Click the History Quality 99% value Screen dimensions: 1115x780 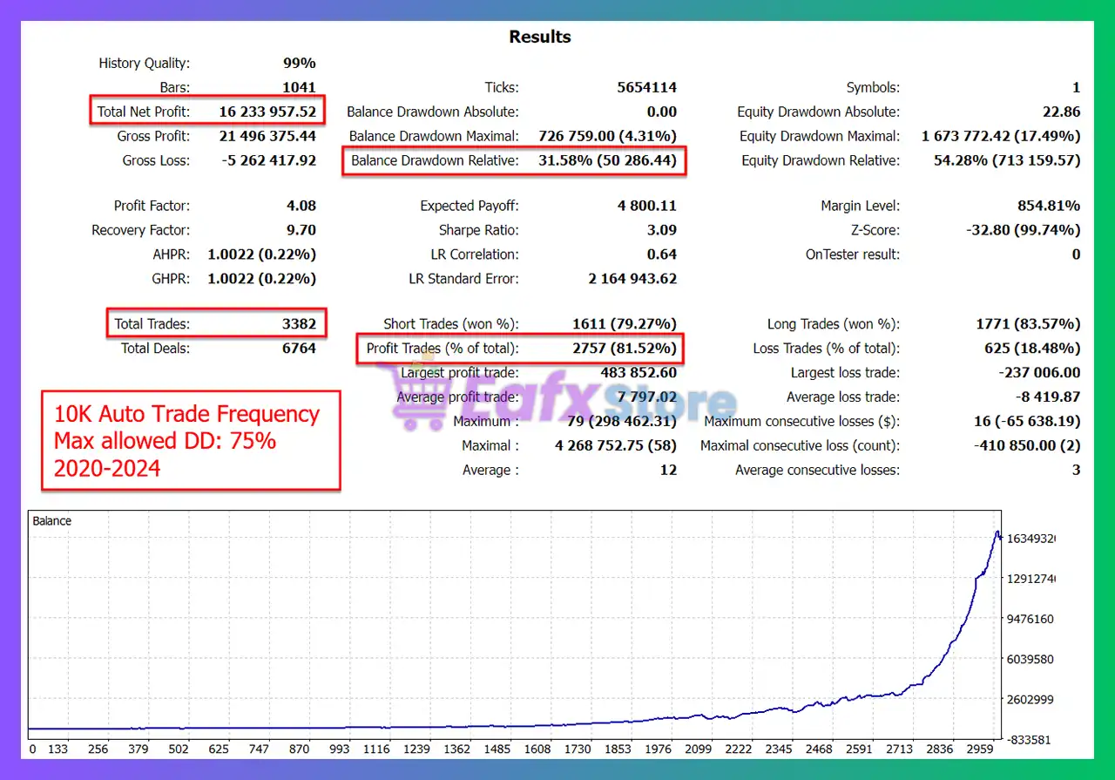click(x=299, y=63)
